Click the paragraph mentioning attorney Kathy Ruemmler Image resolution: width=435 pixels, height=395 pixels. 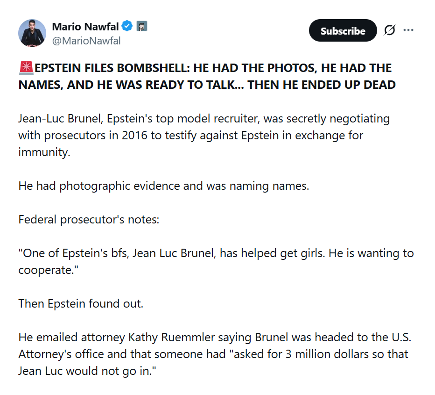click(x=215, y=354)
